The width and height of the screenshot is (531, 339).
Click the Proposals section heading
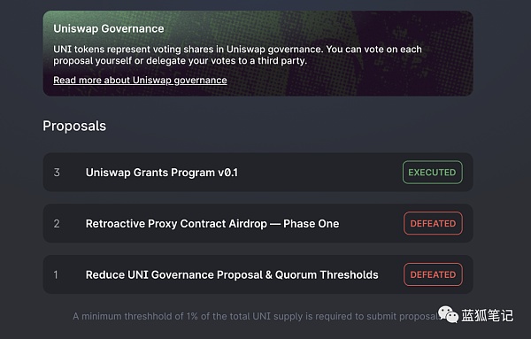(x=74, y=127)
